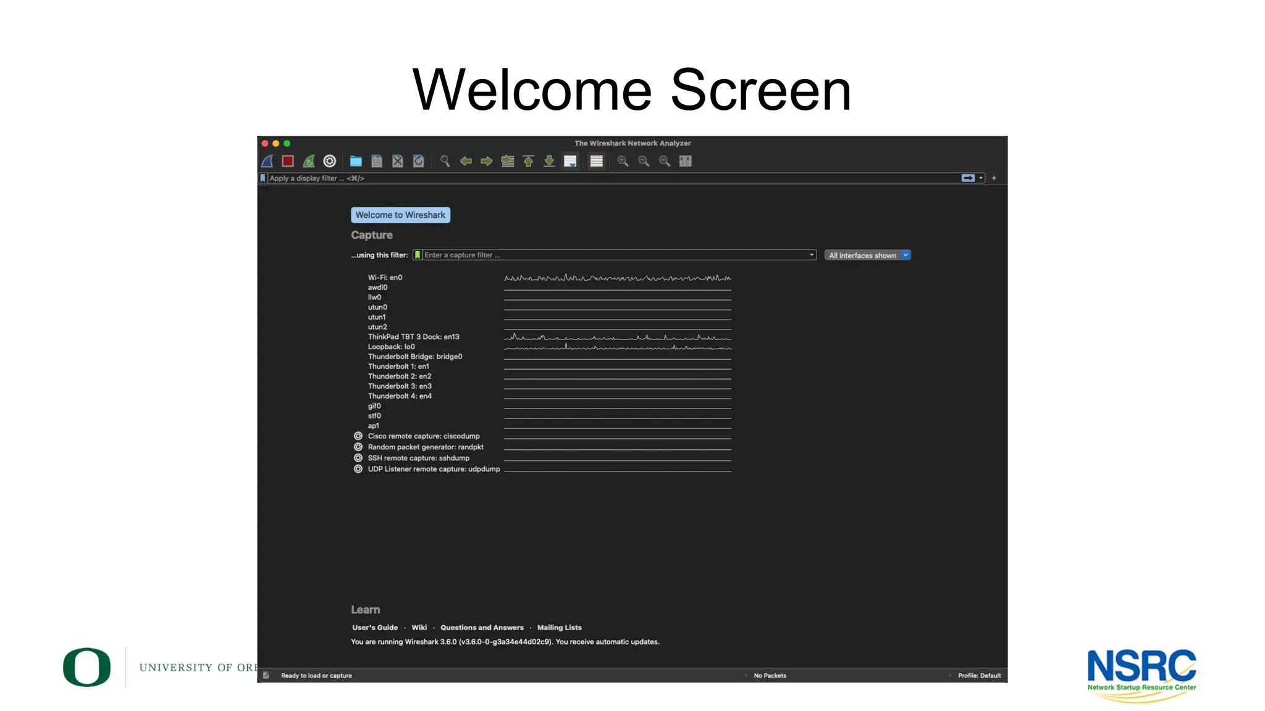This screenshot has width=1265, height=711.
Task: Open capture file properties icon in status bar
Action: click(x=266, y=676)
